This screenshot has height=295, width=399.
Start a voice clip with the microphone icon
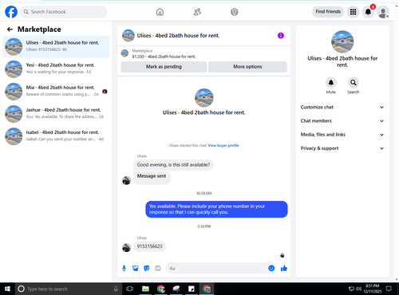pos(124,269)
